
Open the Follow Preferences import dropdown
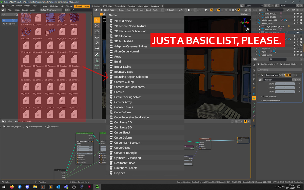[51, 10]
